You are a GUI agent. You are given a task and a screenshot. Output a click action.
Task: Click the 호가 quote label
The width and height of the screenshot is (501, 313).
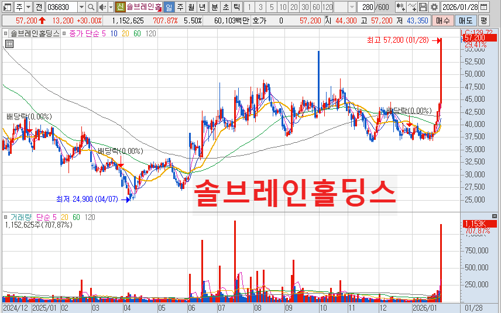click(x=259, y=20)
